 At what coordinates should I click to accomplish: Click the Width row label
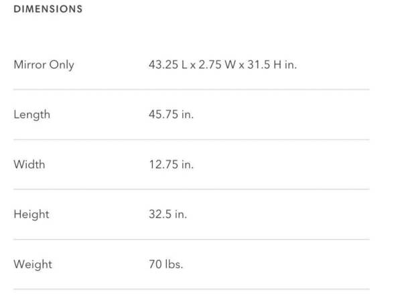tap(29, 164)
